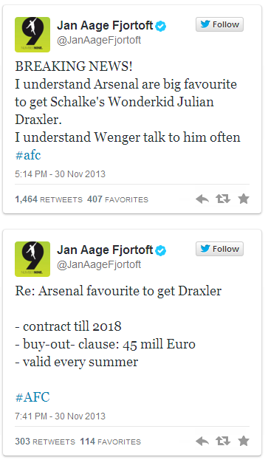View the 114 favorites list

111,442
